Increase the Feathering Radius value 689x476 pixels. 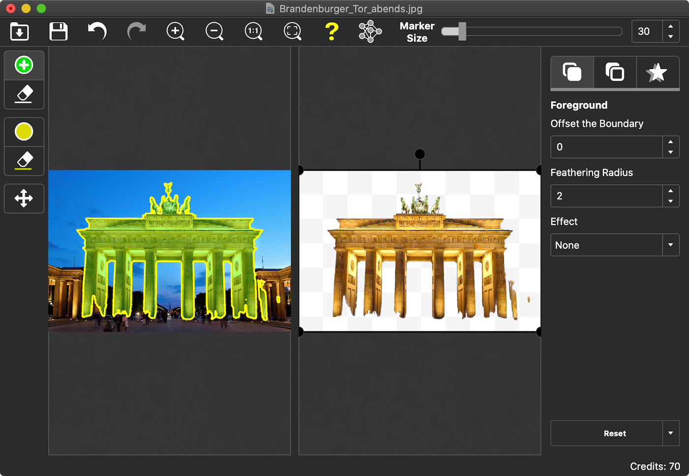tap(670, 191)
